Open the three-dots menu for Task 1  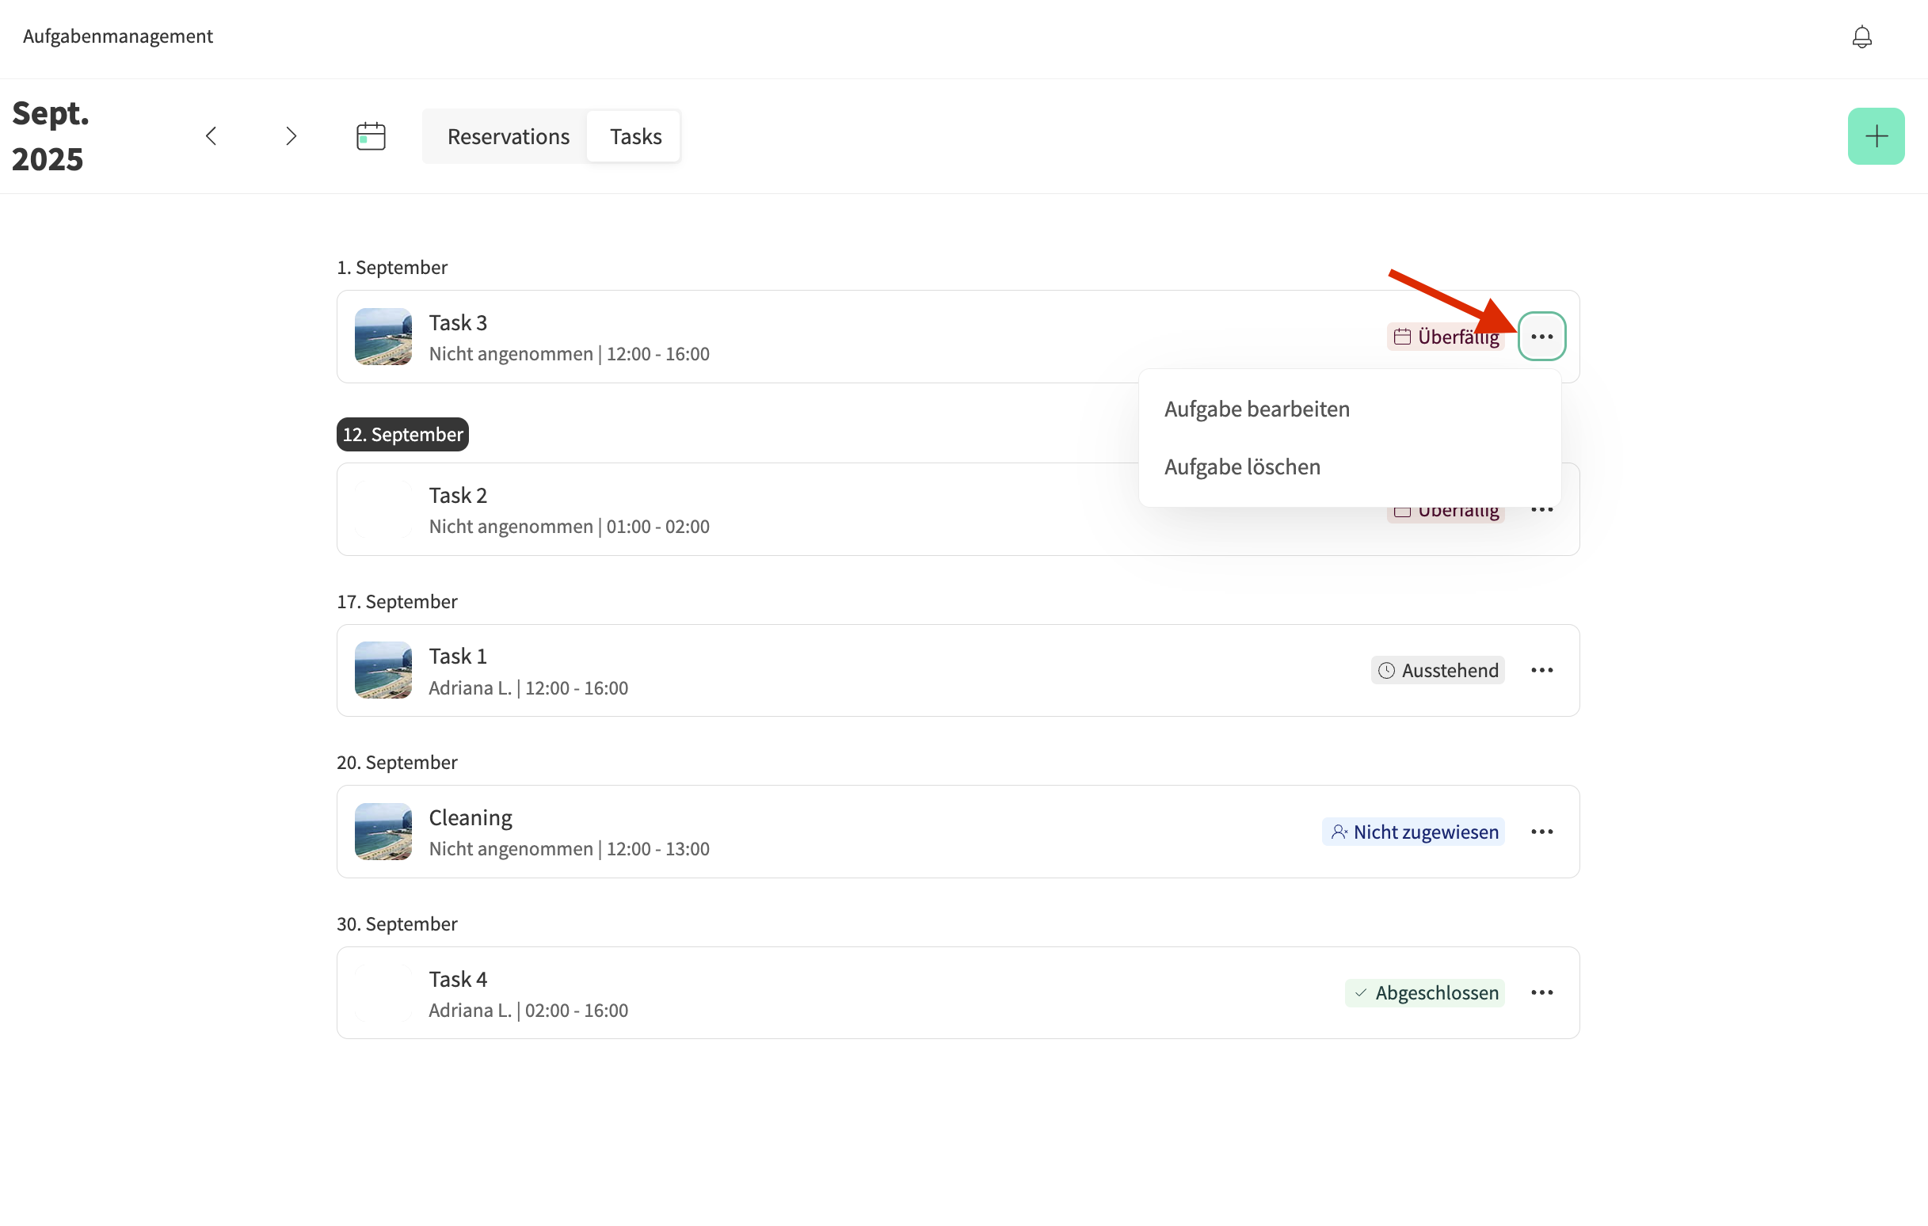(x=1541, y=670)
